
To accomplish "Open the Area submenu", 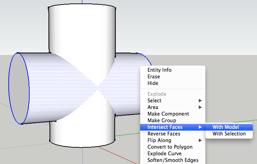I will click(x=173, y=107).
